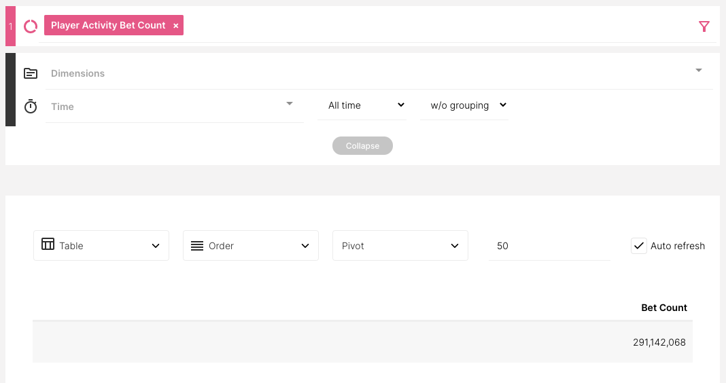Open the Table view type chevron
Viewport: 726px width, 383px height.
click(156, 246)
